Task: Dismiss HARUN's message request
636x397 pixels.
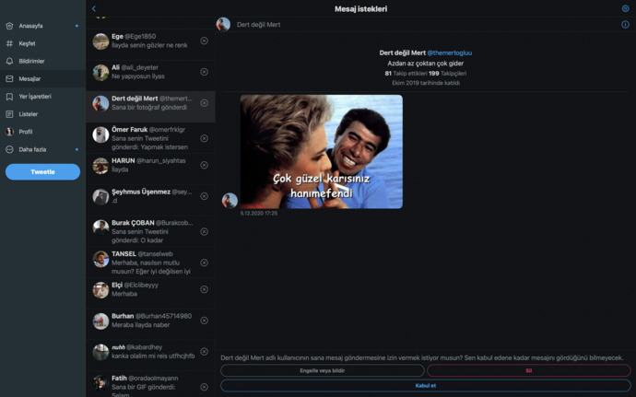Action: pos(205,166)
